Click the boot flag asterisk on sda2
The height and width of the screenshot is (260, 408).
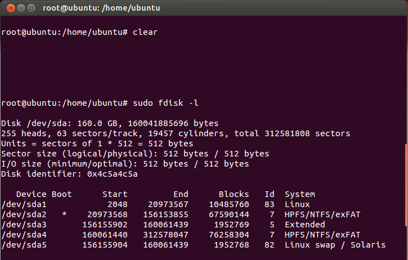pyautogui.click(x=65, y=214)
